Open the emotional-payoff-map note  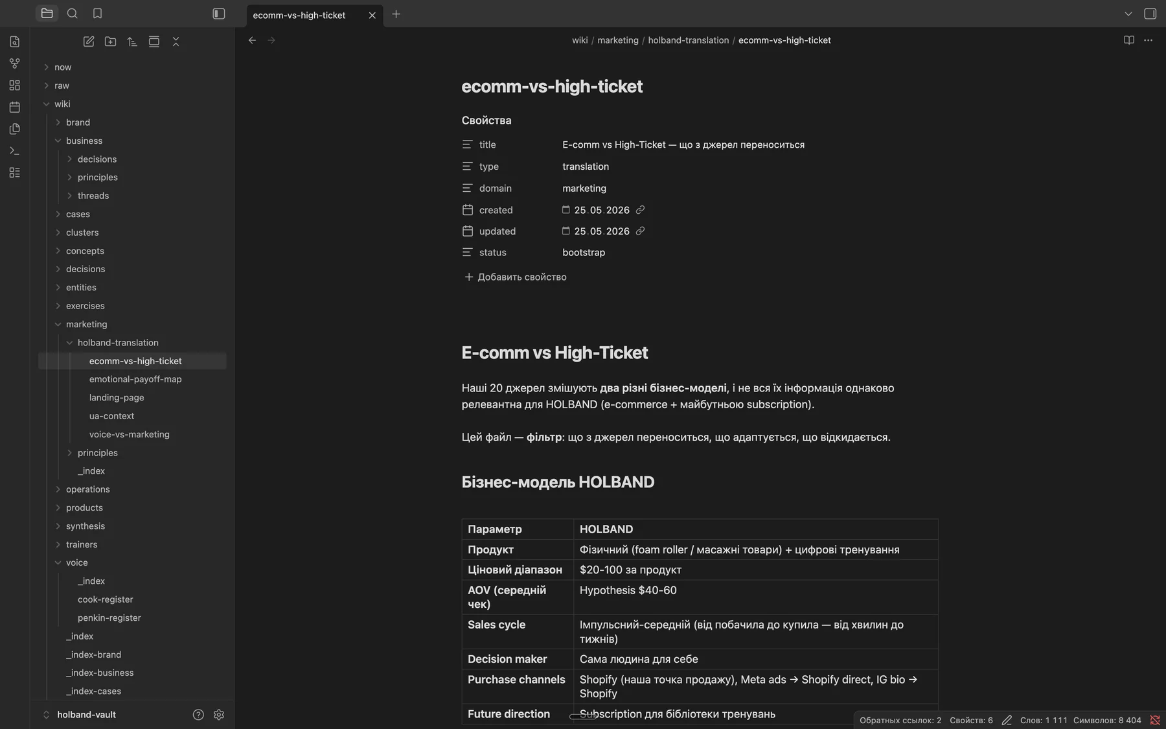click(x=135, y=379)
